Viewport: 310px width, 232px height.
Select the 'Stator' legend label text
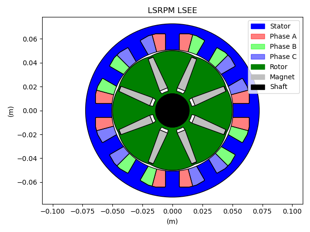[280, 26]
